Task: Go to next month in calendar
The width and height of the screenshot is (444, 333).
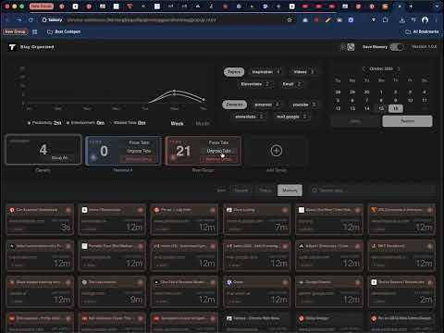Action: click(399, 68)
